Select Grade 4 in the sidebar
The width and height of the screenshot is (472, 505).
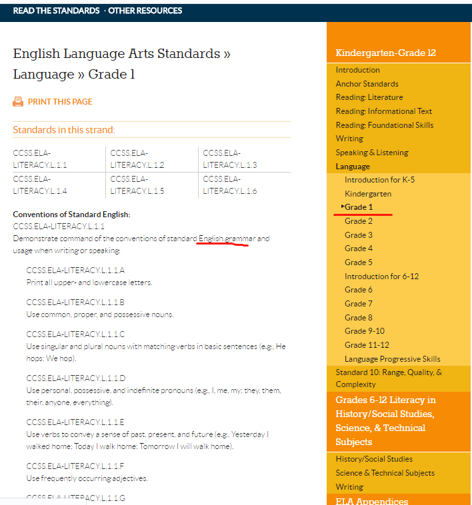[x=359, y=249]
